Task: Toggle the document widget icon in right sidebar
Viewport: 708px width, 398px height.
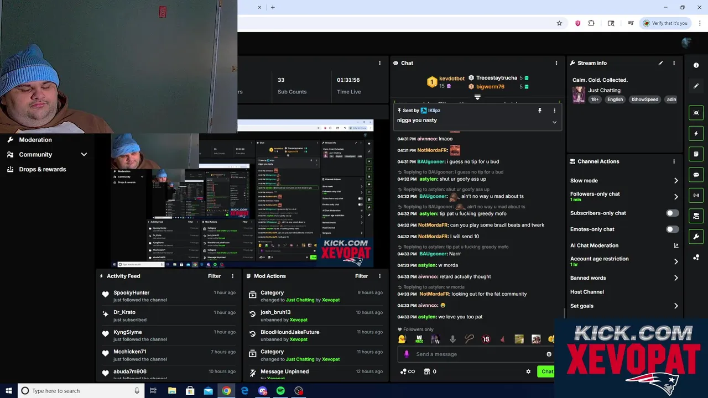Action: pyautogui.click(x=696, y=154)
